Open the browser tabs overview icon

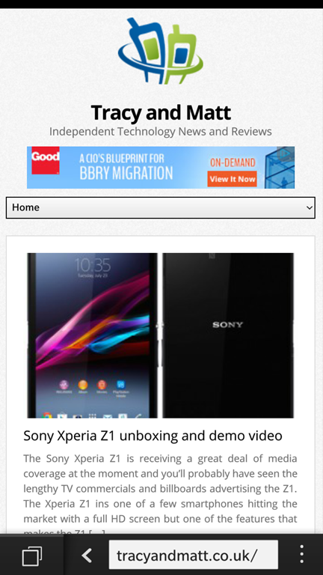[x=32, y=556]
